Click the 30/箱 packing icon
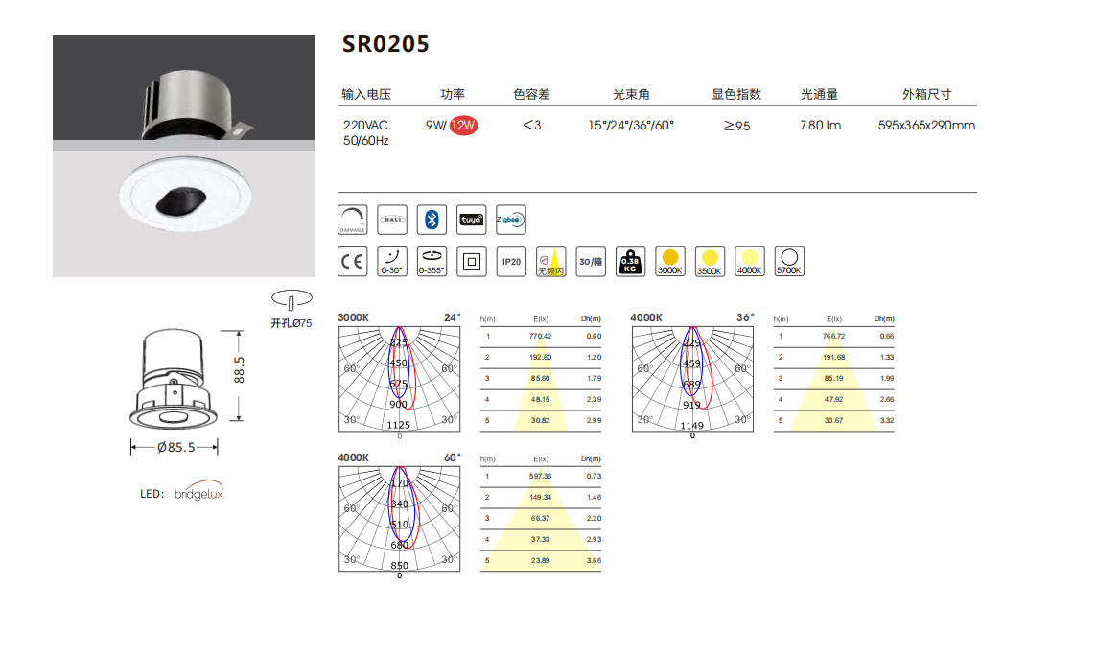Screen dimensions: 1097x656 pyautogui.click(x=591, y=262)
